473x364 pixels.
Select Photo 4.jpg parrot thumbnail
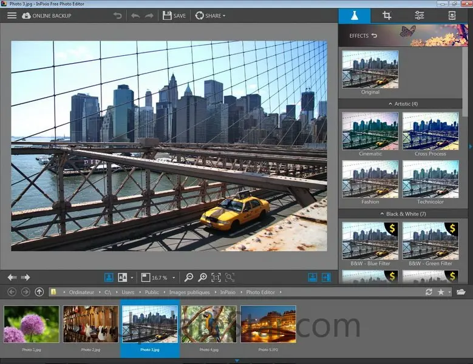(x=209, y=324)
